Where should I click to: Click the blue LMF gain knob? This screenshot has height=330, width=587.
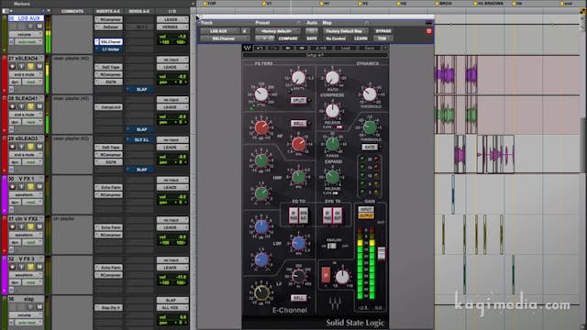tap(261, 226)
